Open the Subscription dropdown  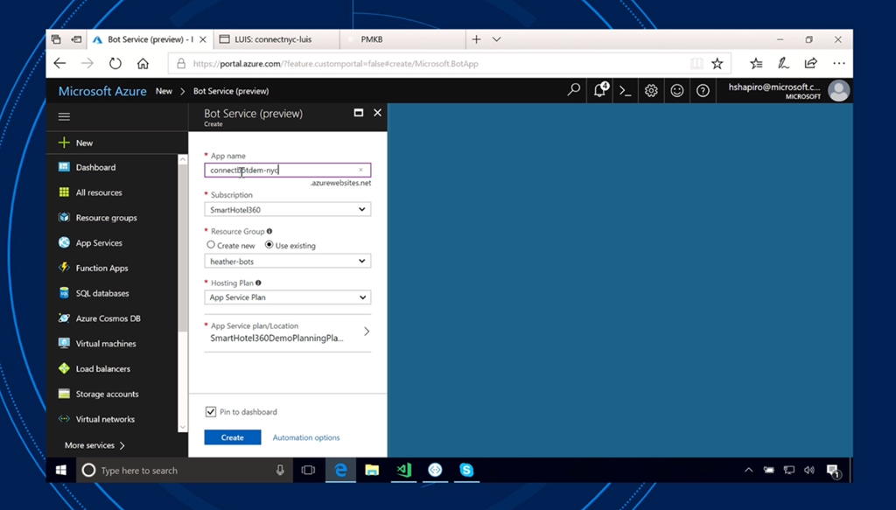(287, 210)
